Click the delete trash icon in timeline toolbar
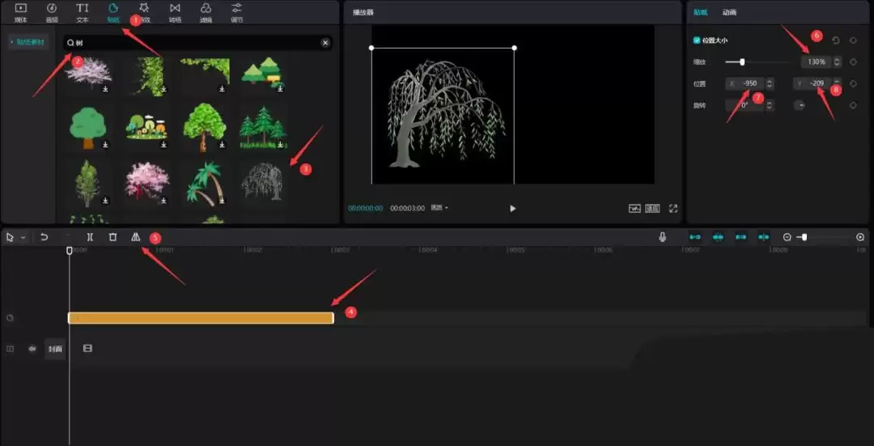Screen dimensions: 874x446 112,237
